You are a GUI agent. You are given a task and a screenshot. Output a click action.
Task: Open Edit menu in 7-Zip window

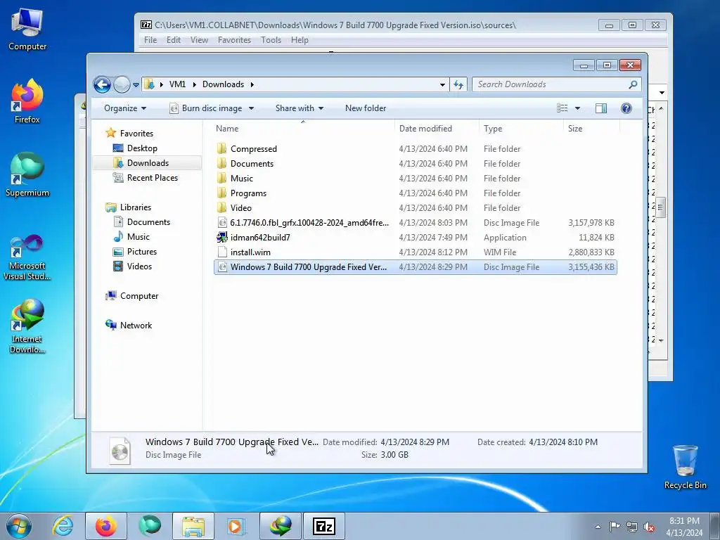174,40
